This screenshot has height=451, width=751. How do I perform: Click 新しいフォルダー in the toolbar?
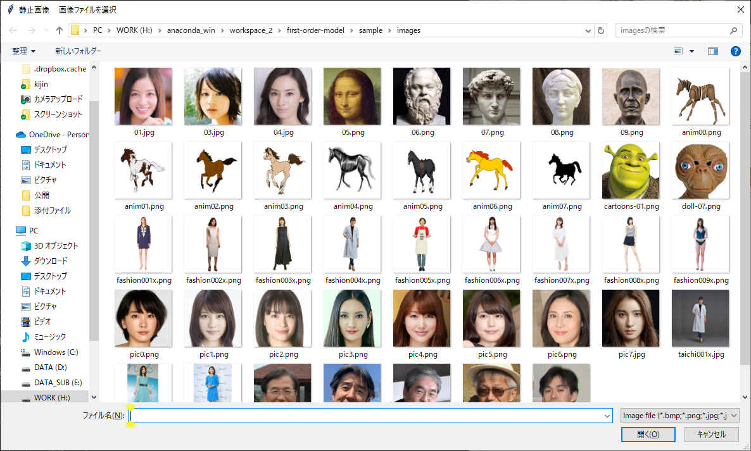click(x=78, y=51)
